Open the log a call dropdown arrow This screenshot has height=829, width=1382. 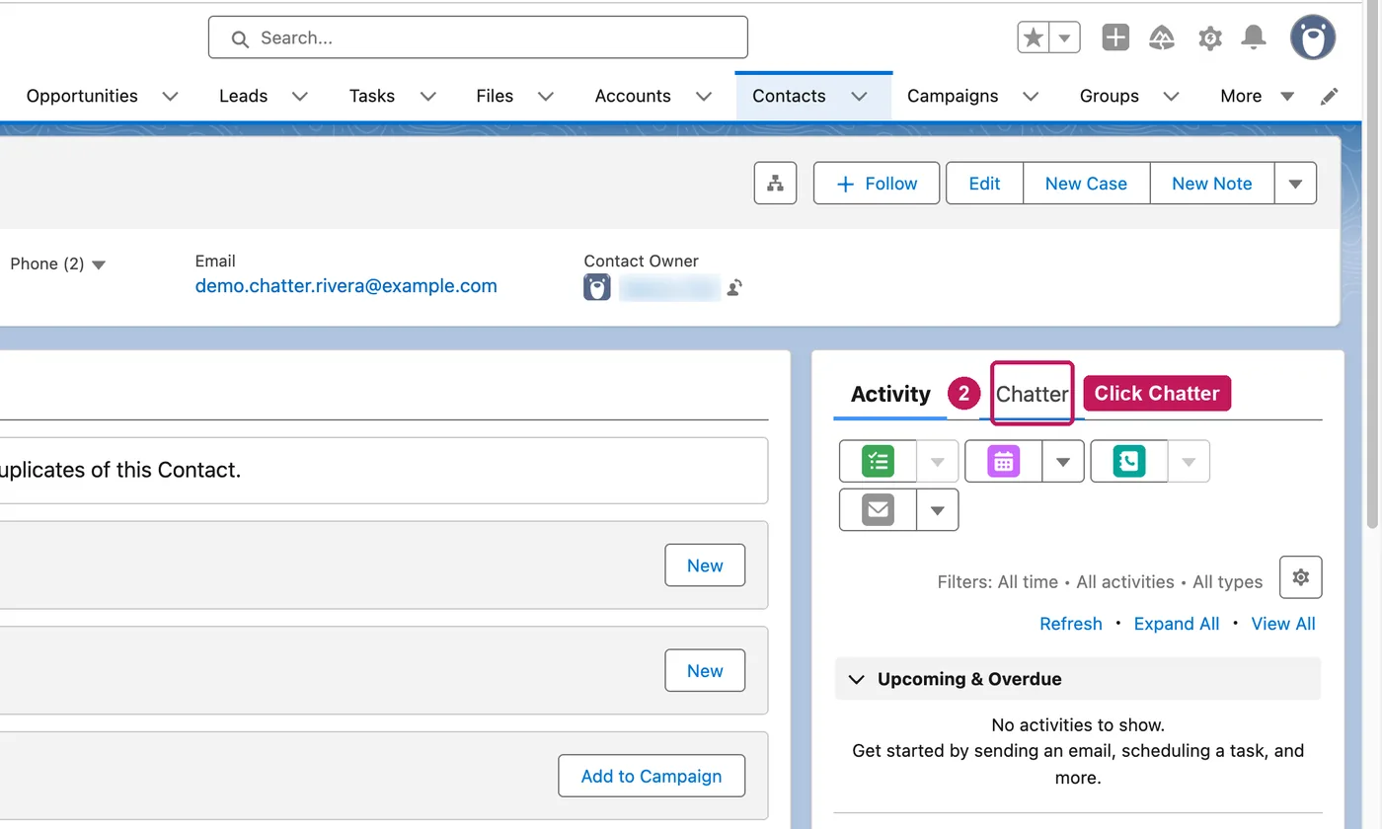tap(1189, 461)
